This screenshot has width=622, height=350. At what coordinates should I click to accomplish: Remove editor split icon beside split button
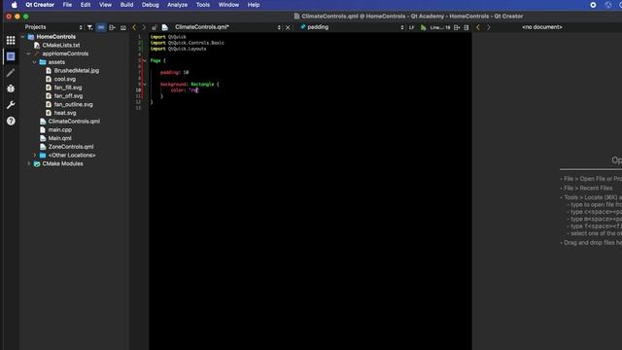coord(466,27)
